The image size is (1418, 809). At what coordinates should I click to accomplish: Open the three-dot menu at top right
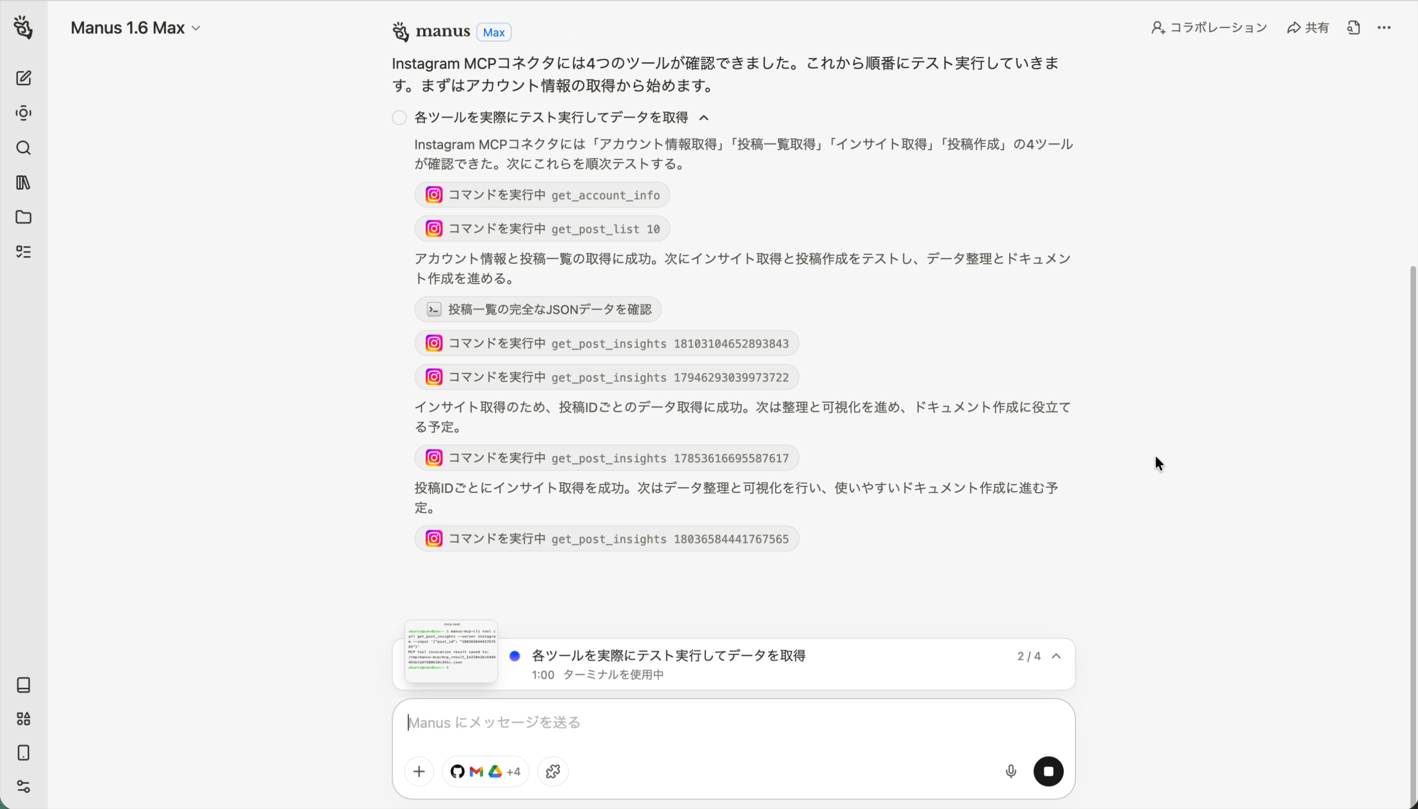pyautogui.click(x=1385, y=27)
